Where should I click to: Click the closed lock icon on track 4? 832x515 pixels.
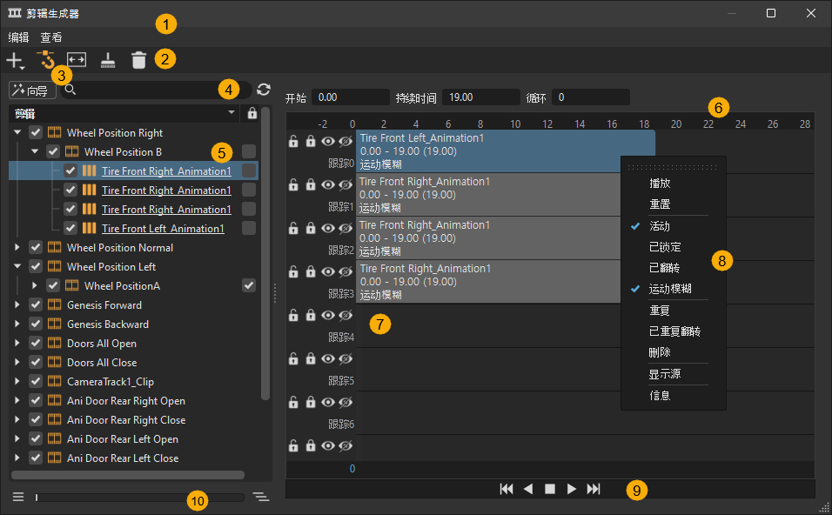click(x=311, y=315)
